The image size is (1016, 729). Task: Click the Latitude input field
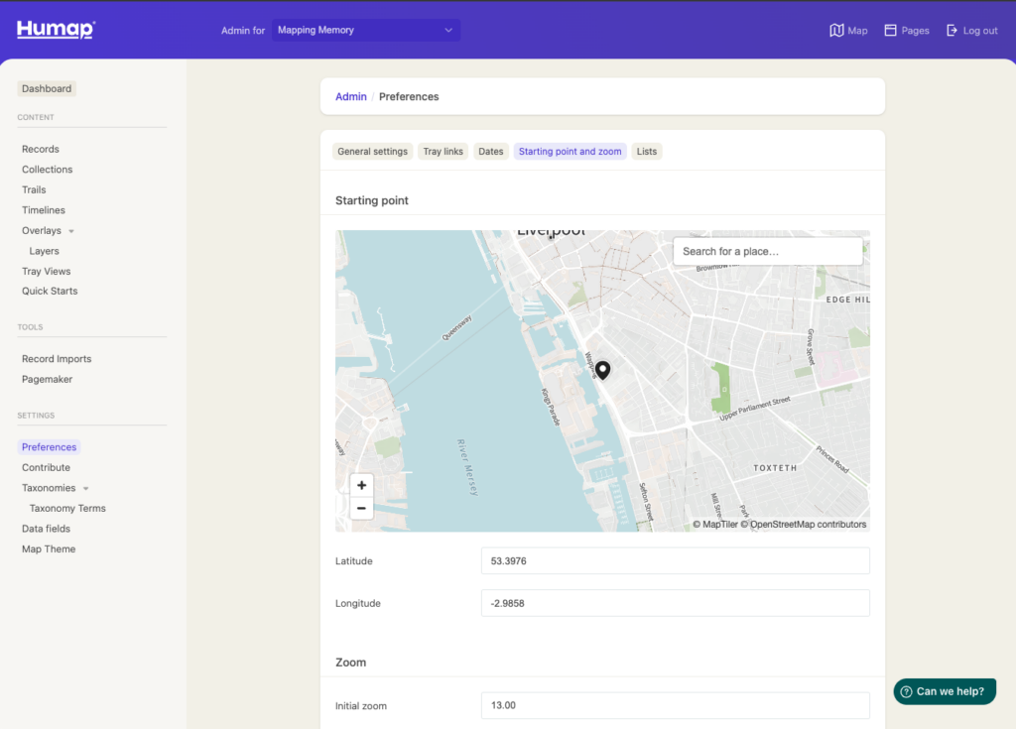pyautogui.click(x=675, y=560)
